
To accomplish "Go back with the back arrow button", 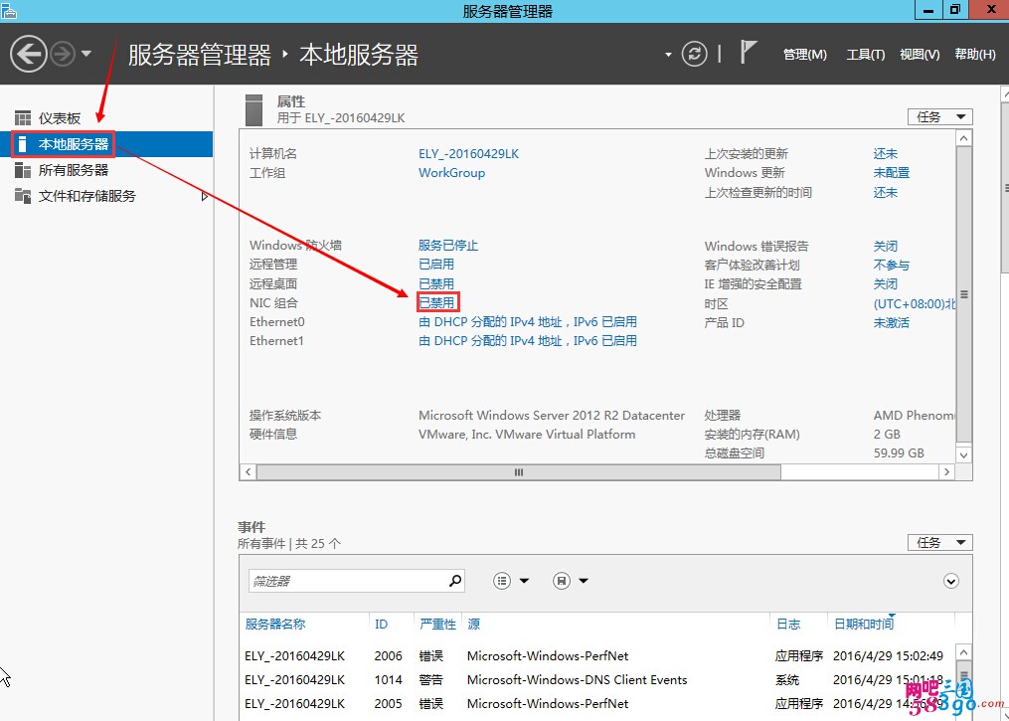I will (x=28, y=54).
